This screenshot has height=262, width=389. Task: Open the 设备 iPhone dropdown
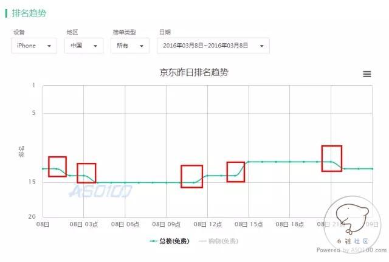tap(34, 46)
